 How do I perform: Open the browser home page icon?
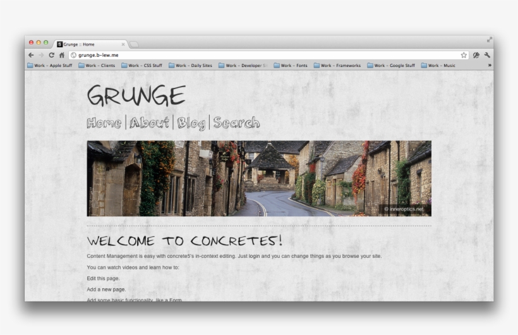(62, 55)
